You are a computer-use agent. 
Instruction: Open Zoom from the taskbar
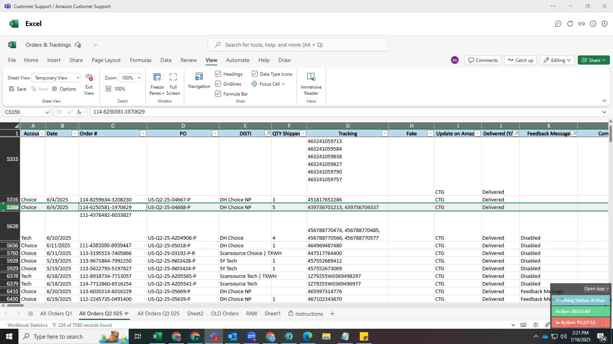coord(251,336)
